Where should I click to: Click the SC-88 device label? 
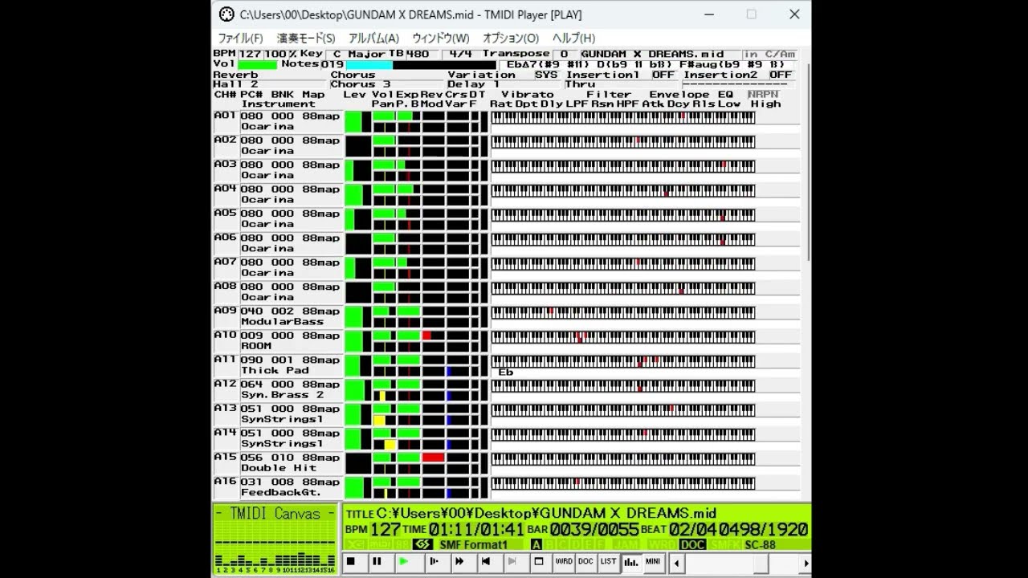click(761, 545)
